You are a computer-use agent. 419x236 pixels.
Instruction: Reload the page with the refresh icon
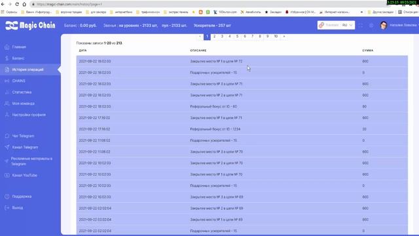pos(17,5)
